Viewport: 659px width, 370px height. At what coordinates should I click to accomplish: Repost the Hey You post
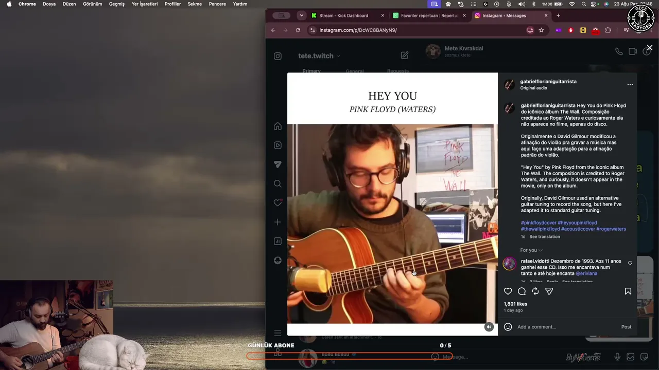point(535,291)
